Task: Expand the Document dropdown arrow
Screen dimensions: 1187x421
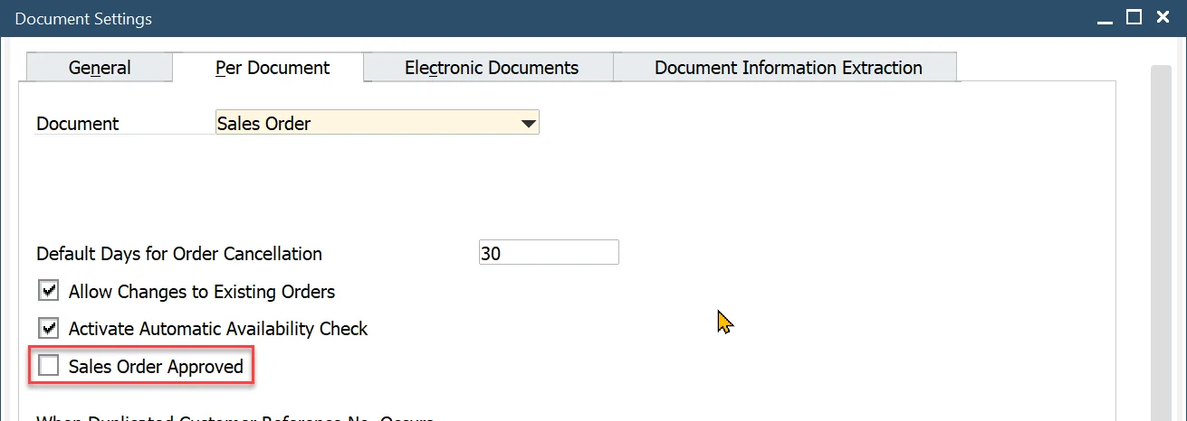Action: (x=529, y=124)
